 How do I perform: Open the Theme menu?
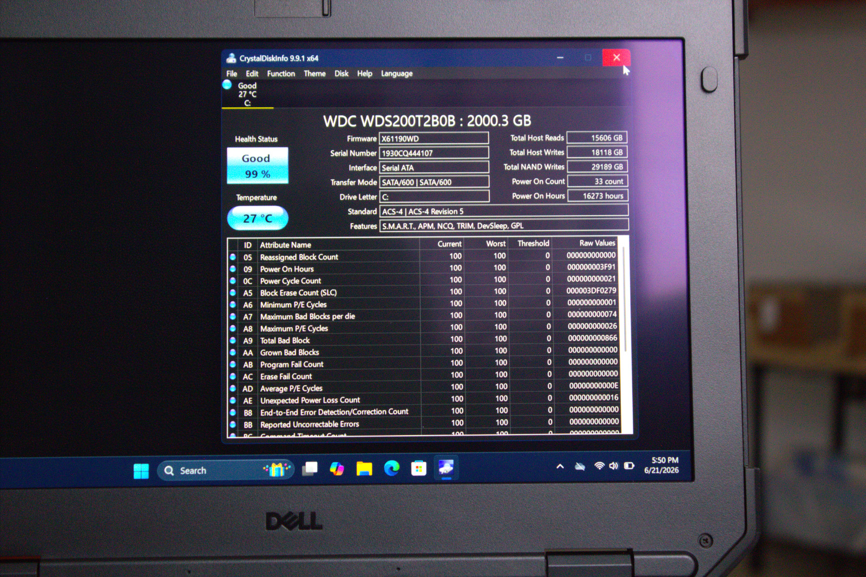[314, 74]
